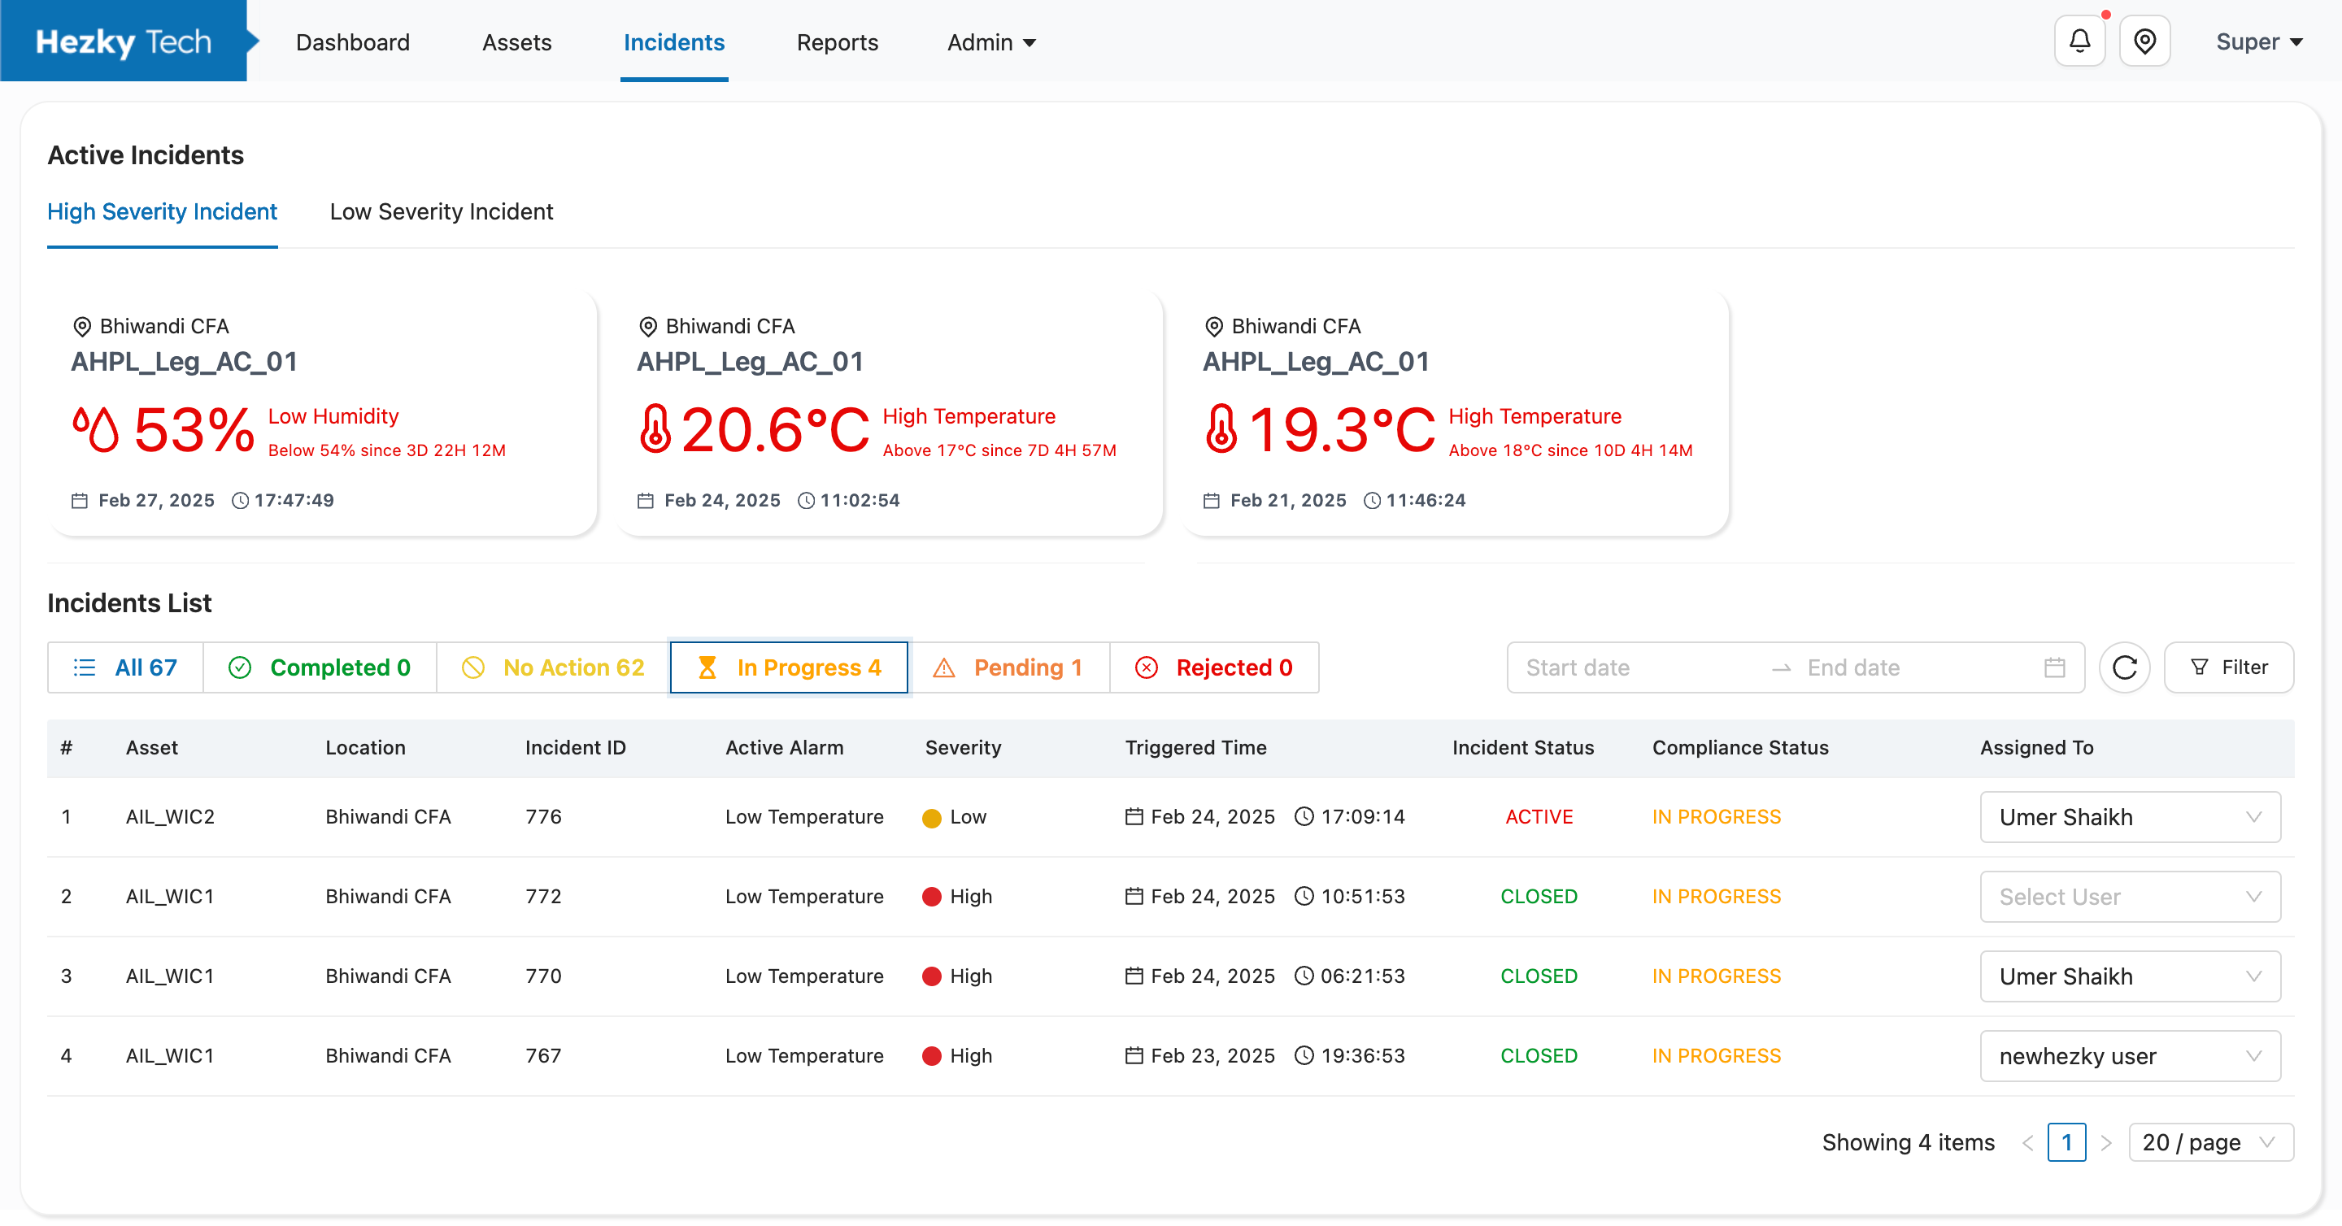The height and width of the screenshot is (1226, 2342).
Task: Expand the Admin dropdown menu
Action: coord(991,43)
